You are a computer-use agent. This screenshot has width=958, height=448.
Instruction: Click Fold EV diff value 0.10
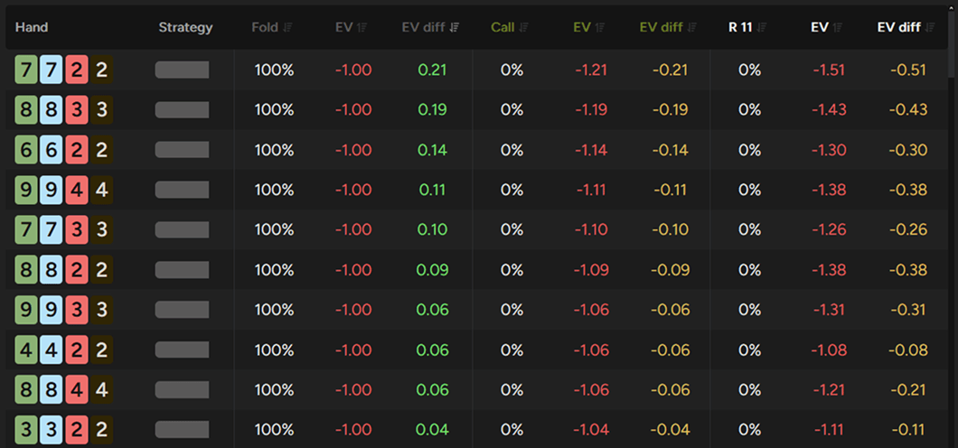[x=433, y=230]
